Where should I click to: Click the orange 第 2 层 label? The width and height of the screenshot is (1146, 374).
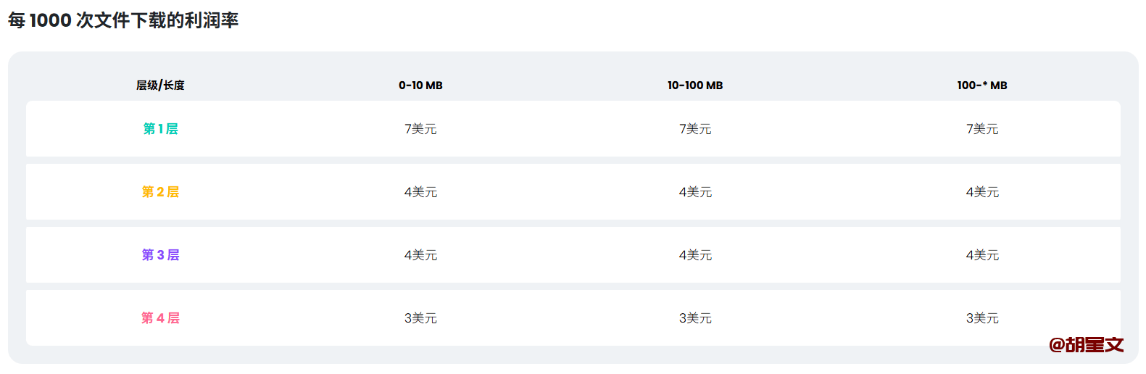pos(160,192)
